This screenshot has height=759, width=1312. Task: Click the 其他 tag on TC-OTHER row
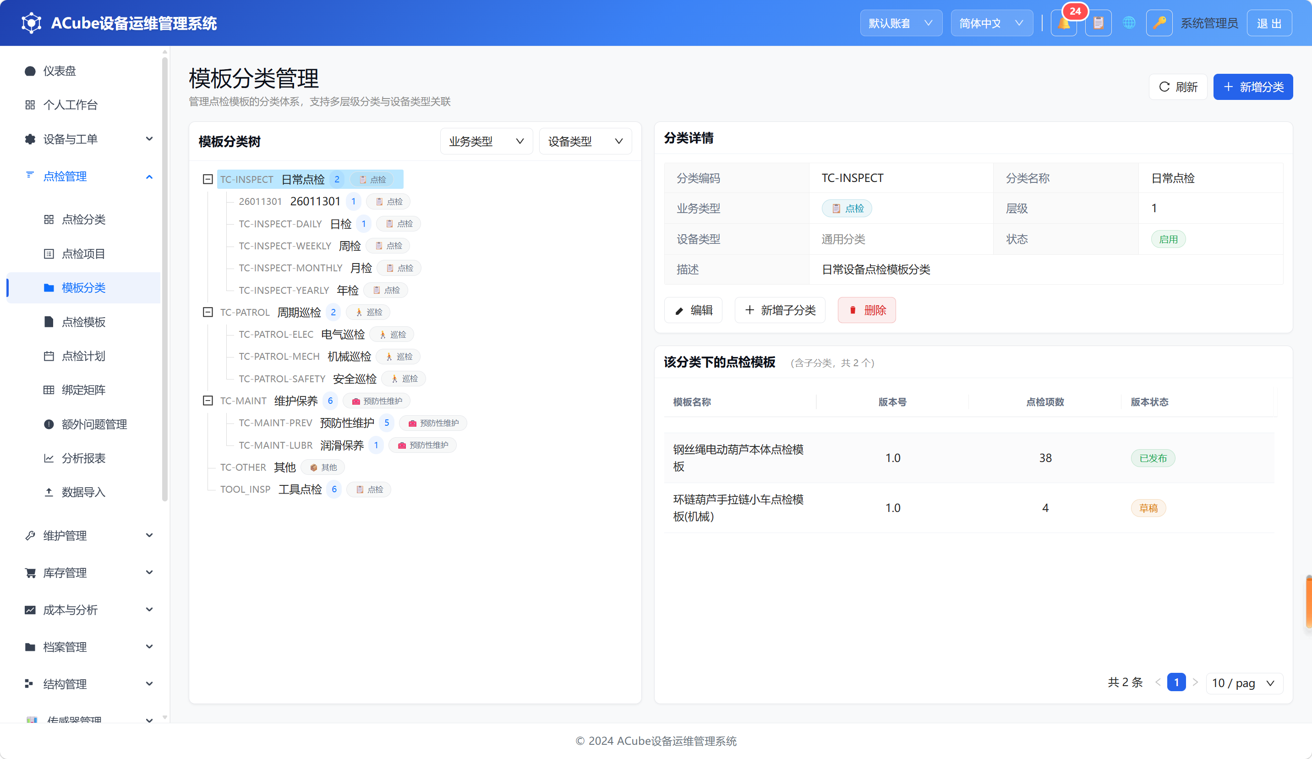(323, 468)
